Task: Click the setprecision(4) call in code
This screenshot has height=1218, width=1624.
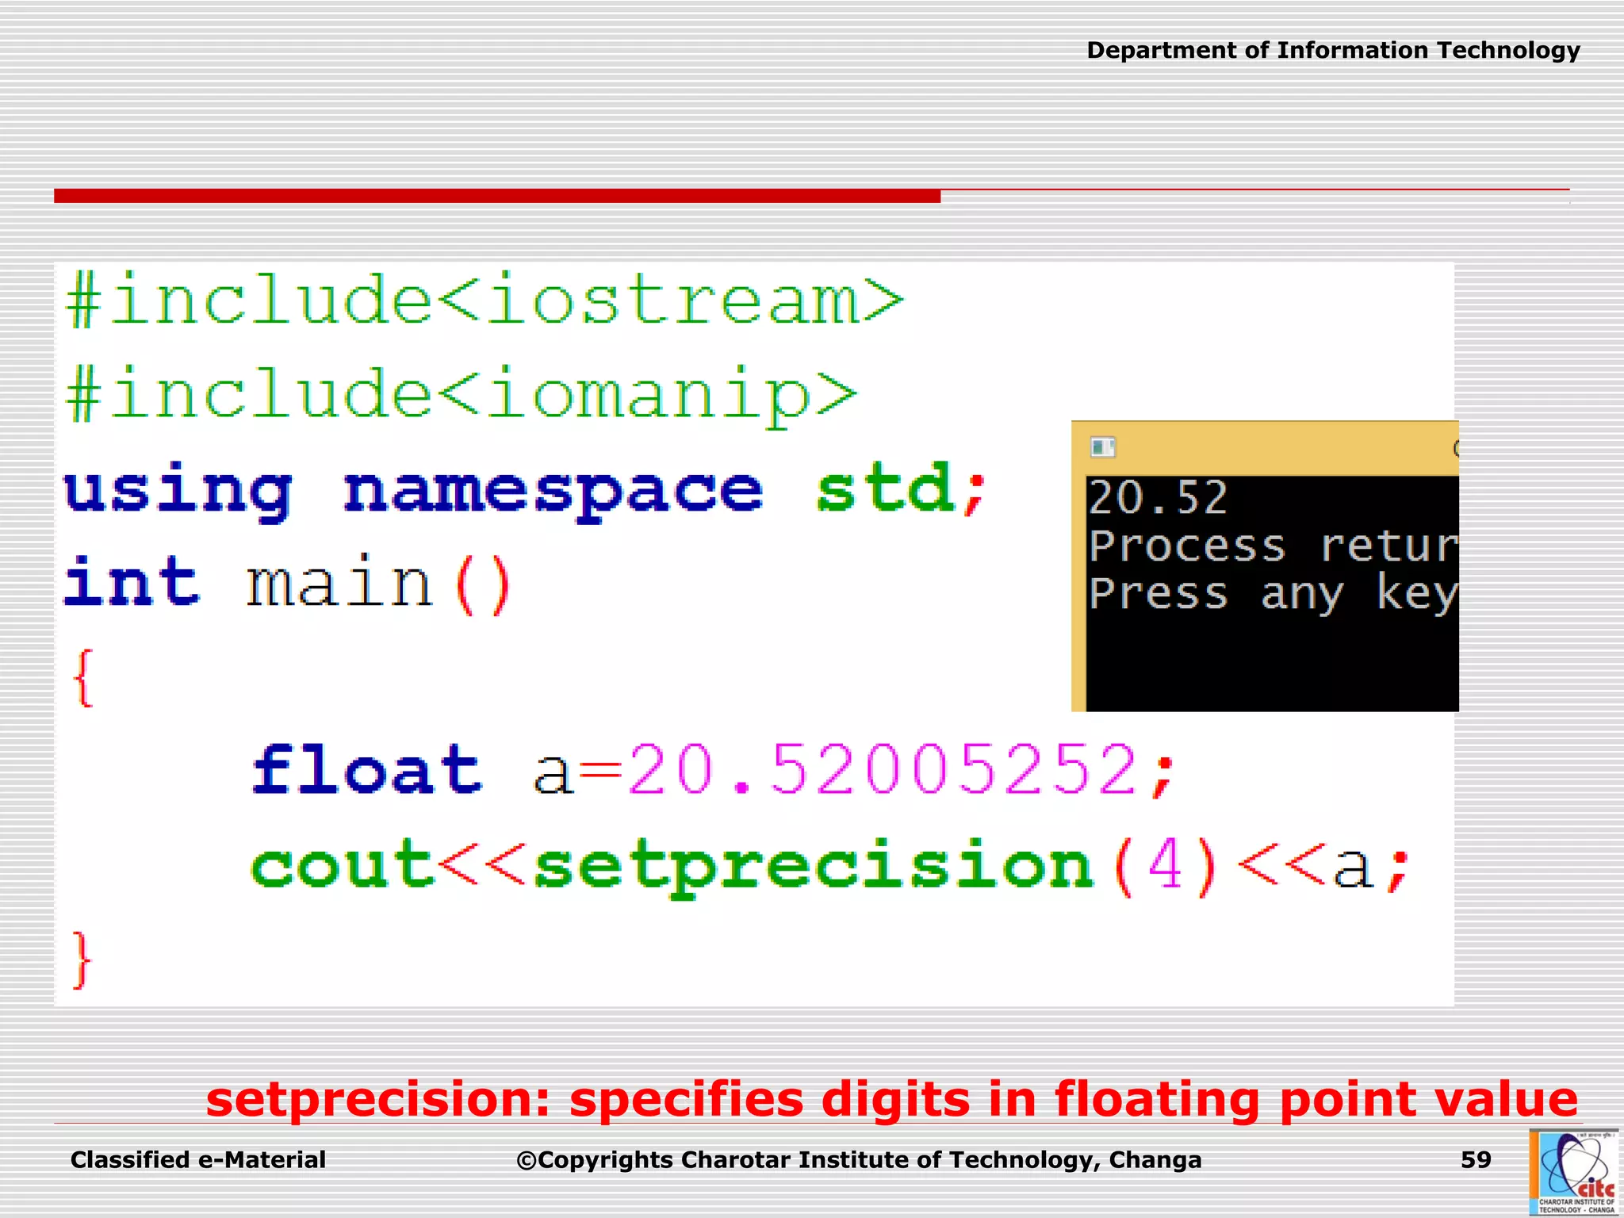Action: (876, 866)
